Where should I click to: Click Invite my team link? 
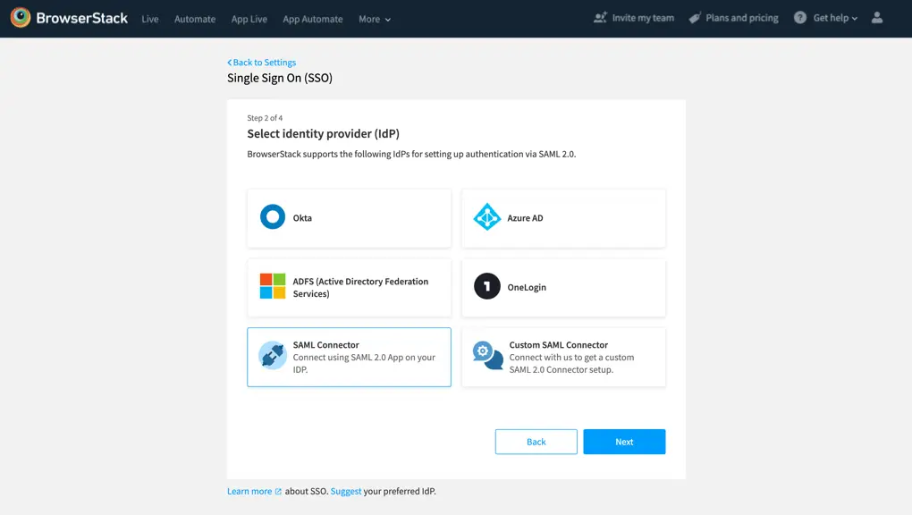pos(643,18)
